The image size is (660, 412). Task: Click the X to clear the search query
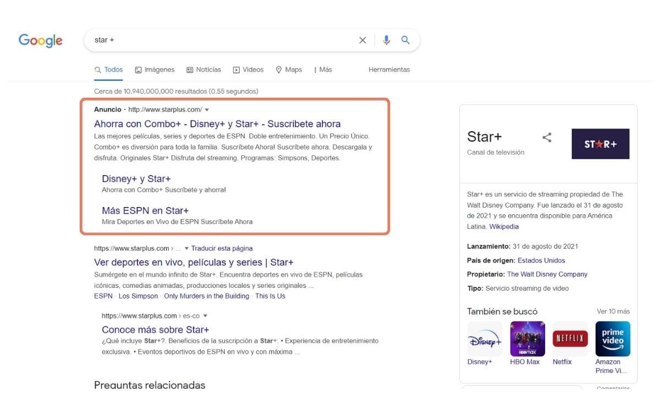click(362, 40)
